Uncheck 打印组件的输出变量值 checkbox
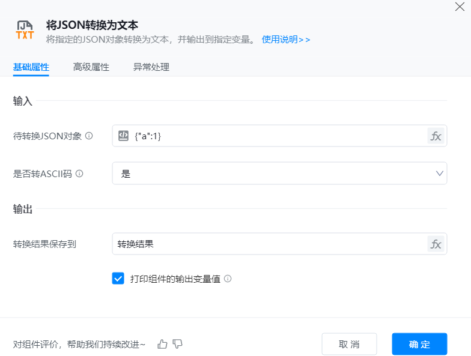 (118, 279)
